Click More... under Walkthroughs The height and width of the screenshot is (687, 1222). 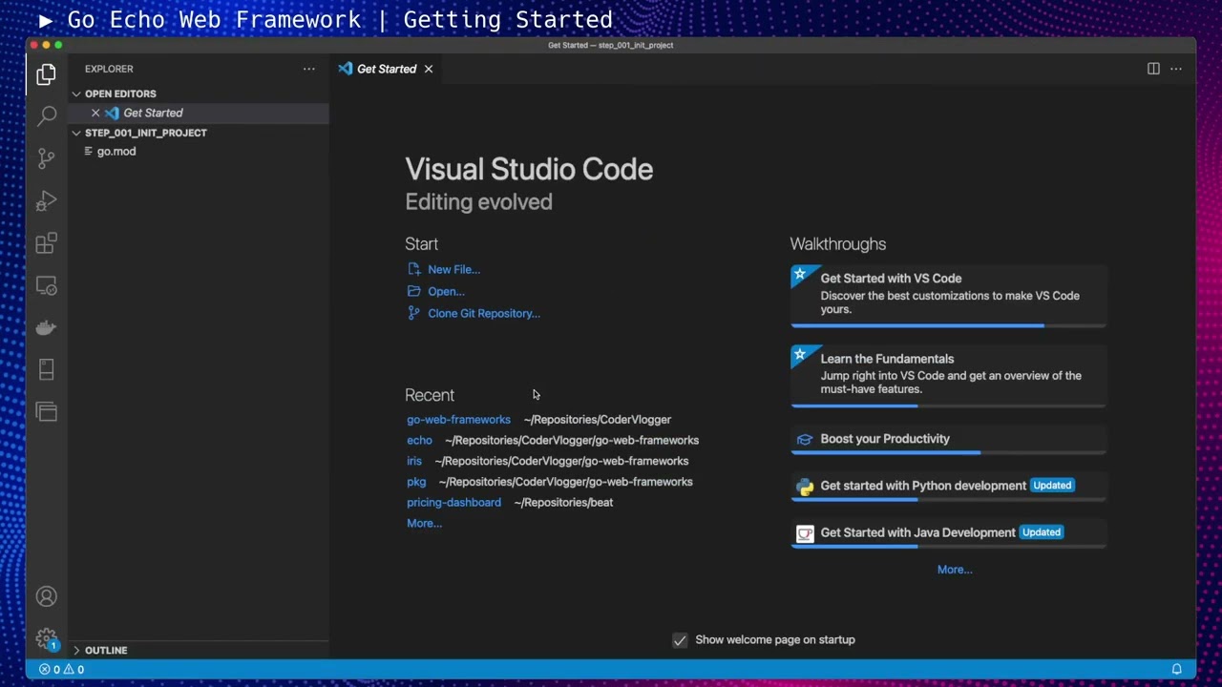pos(955,570)
